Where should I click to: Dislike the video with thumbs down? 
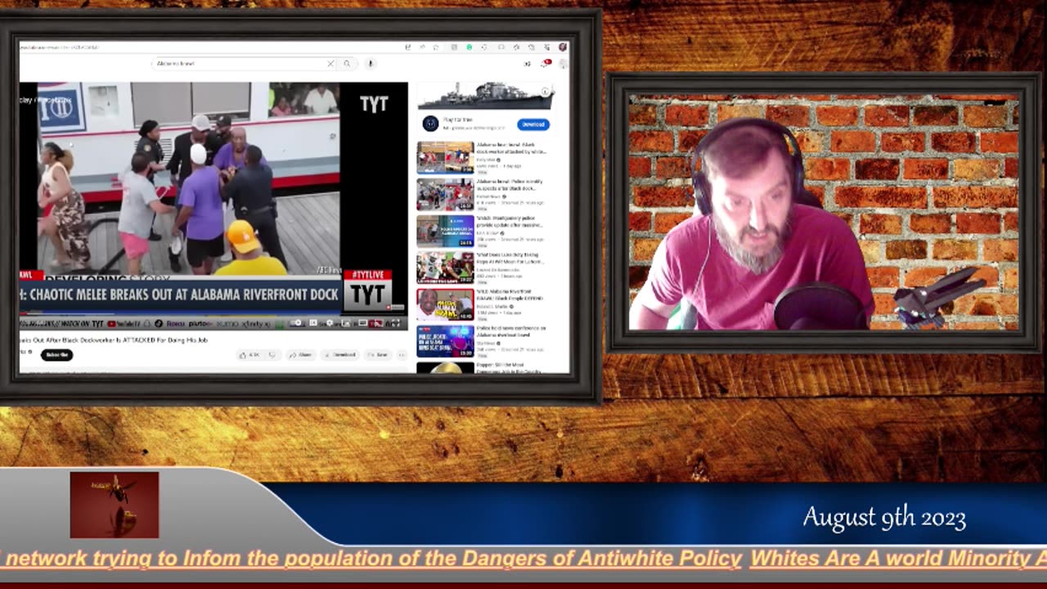272,355
